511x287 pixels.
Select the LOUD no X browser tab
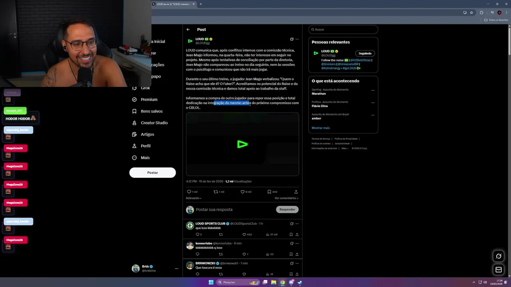pyautogui.click(x=174, y=4)
